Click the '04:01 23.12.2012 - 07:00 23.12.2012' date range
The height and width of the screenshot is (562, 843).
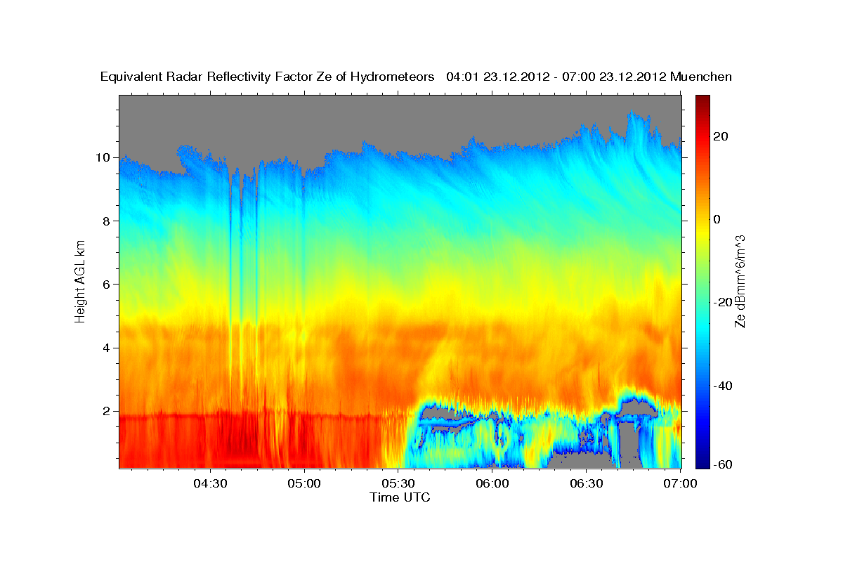[556, 77]
